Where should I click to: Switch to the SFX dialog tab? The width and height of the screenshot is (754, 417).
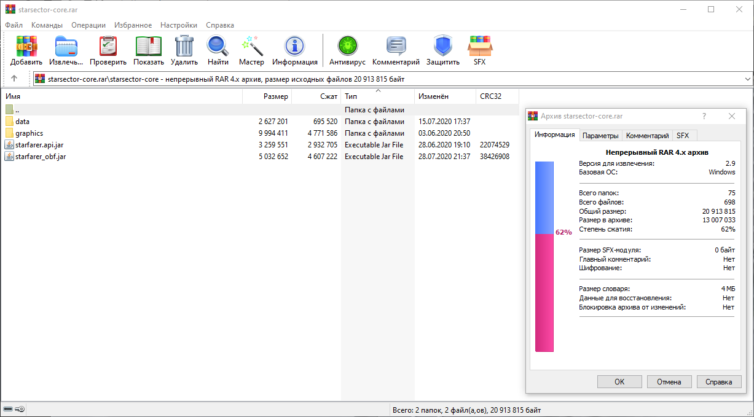pos(683,136)
